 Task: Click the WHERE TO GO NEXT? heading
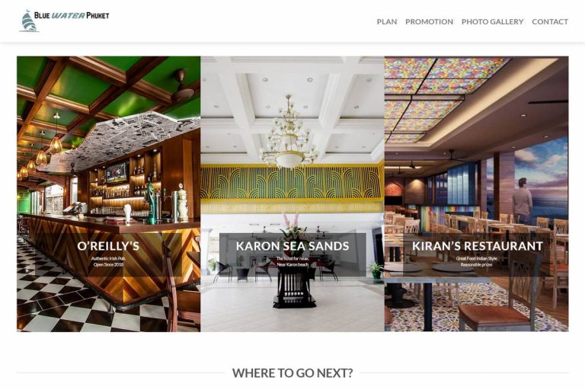point(292,372)
